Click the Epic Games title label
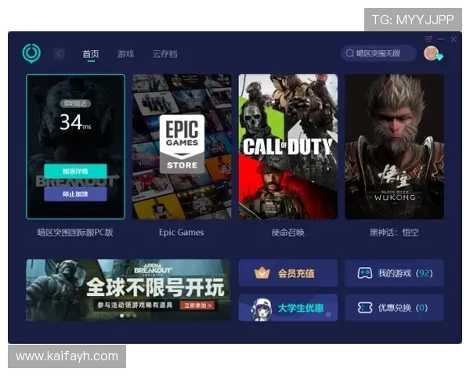 tap(182, 233)
